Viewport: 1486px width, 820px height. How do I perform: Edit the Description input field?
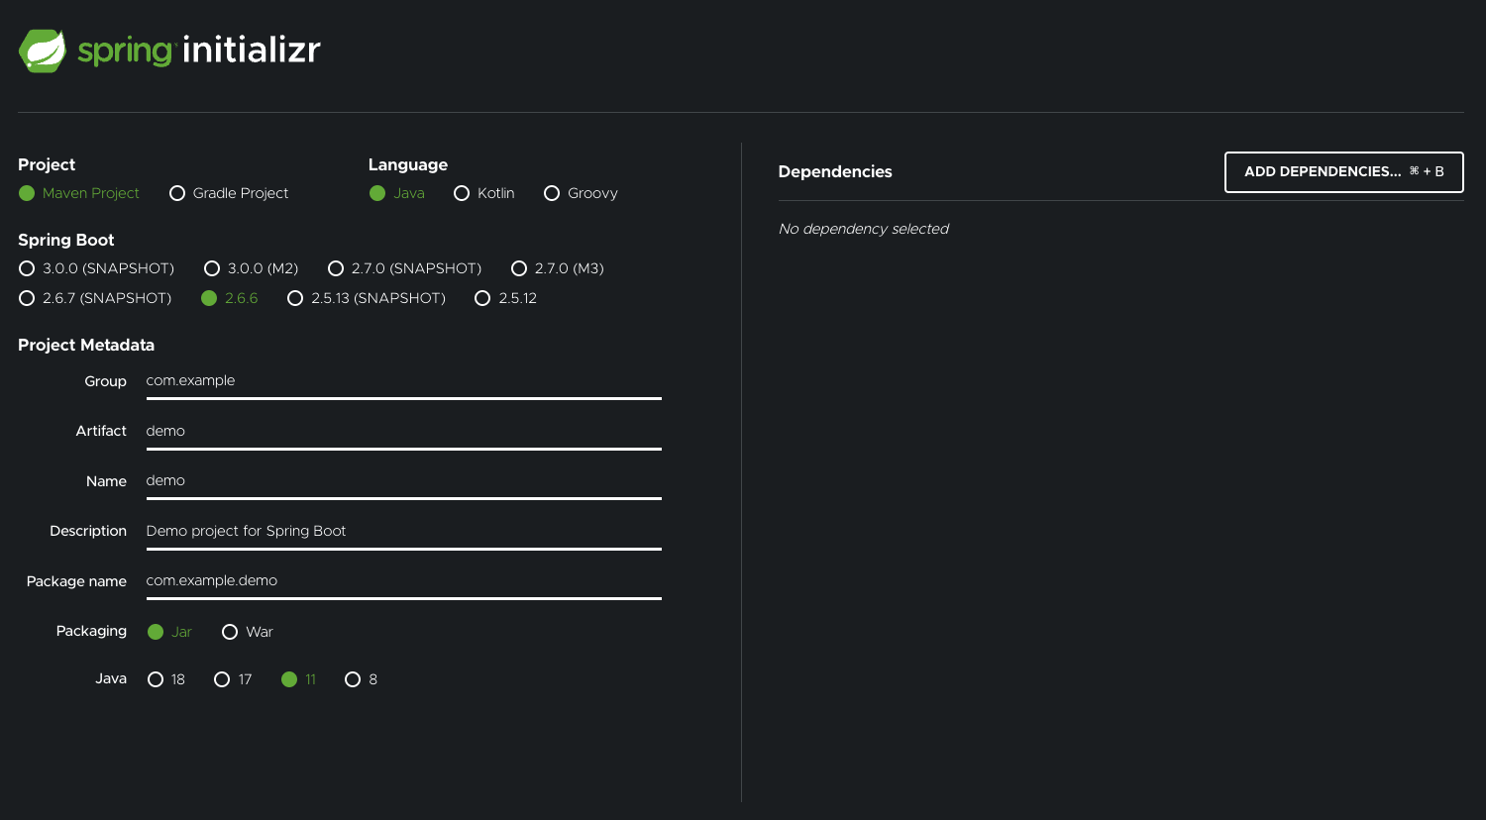pyautogui.click(x=404, y=532)
